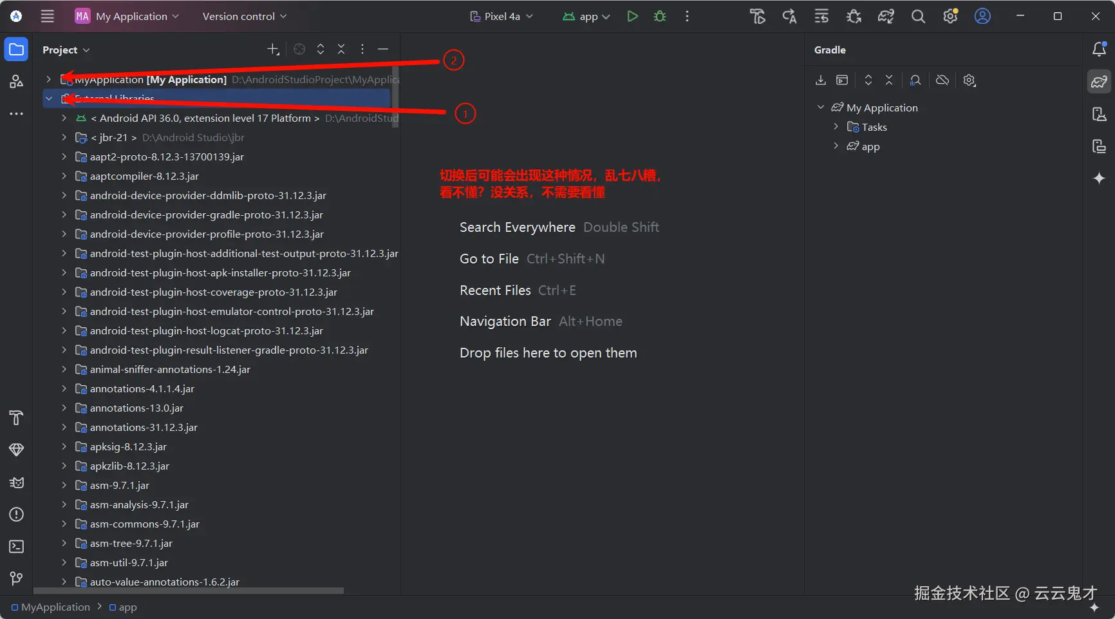The image size is (1115, 619).
Task: Open IDE settings gear icon
Action: pyautogui.click(x=950, y=16)
